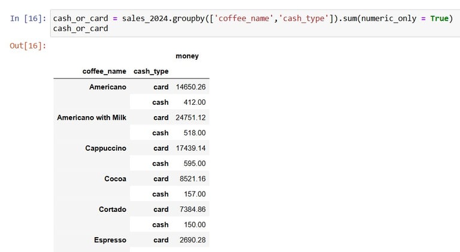Click the coffee_name index header
Image resolution: width=460 pixels, height=252 pixels.
pos(104,71)
